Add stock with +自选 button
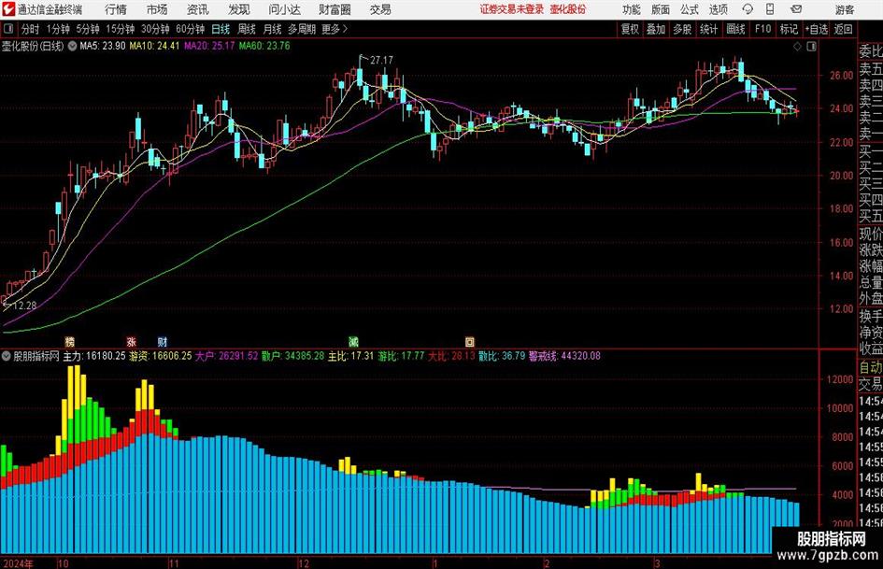This screenshot has width=883, height=569. [x=817, y=29]
